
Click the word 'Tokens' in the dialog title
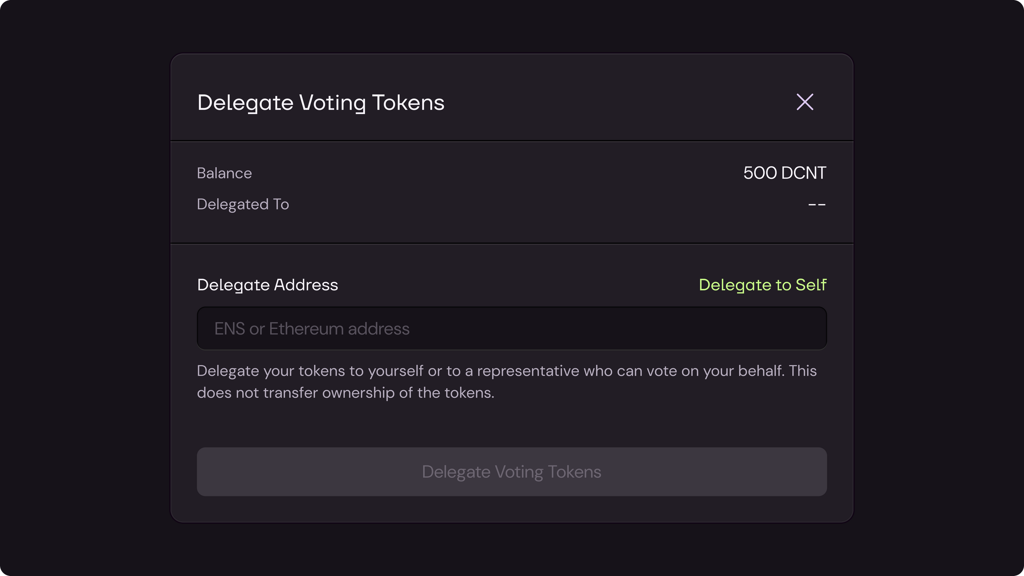pyautogui.click(x=408, y=103)
